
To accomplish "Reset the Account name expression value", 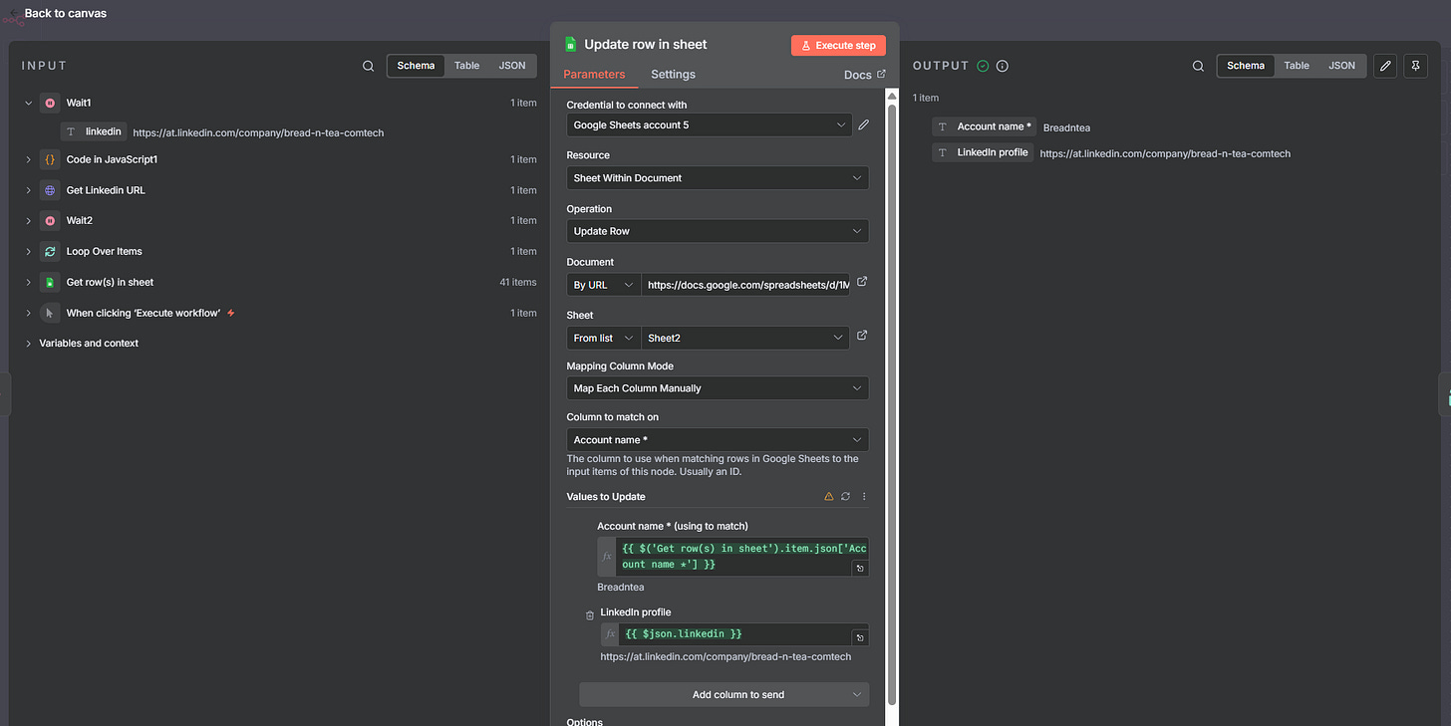I will [859, 568].
